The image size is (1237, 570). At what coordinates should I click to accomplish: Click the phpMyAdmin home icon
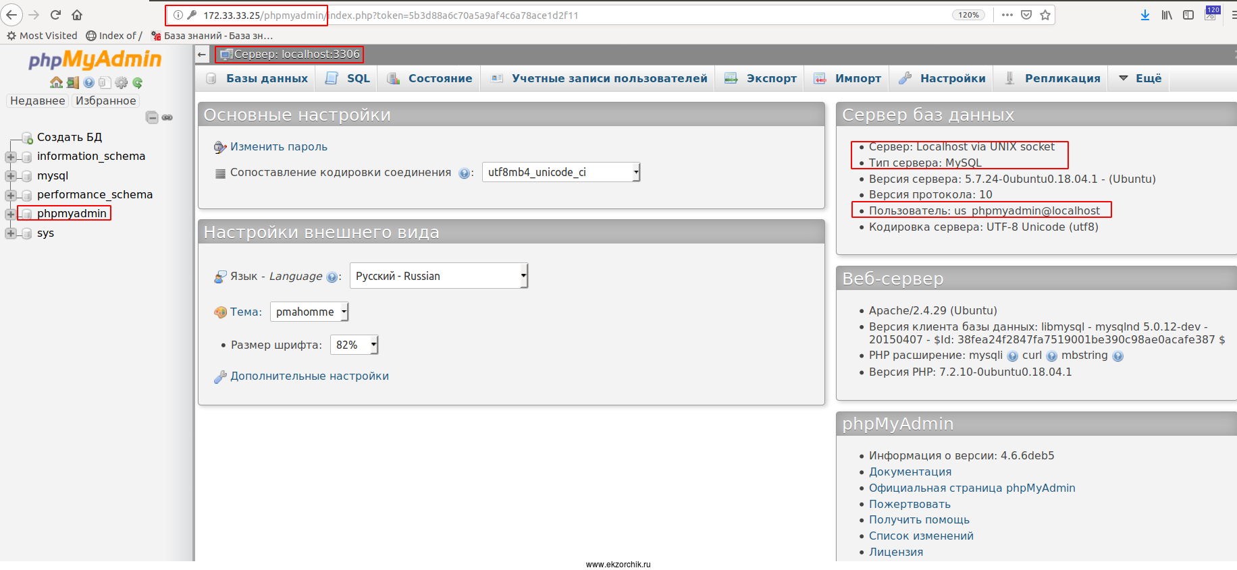click(x=56, y=82)
